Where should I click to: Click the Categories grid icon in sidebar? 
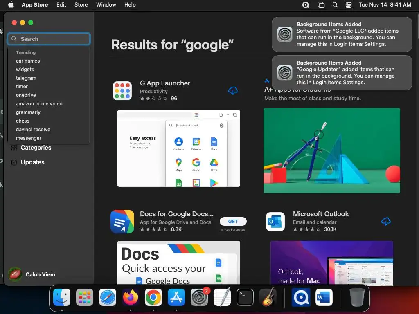[14, 148]
